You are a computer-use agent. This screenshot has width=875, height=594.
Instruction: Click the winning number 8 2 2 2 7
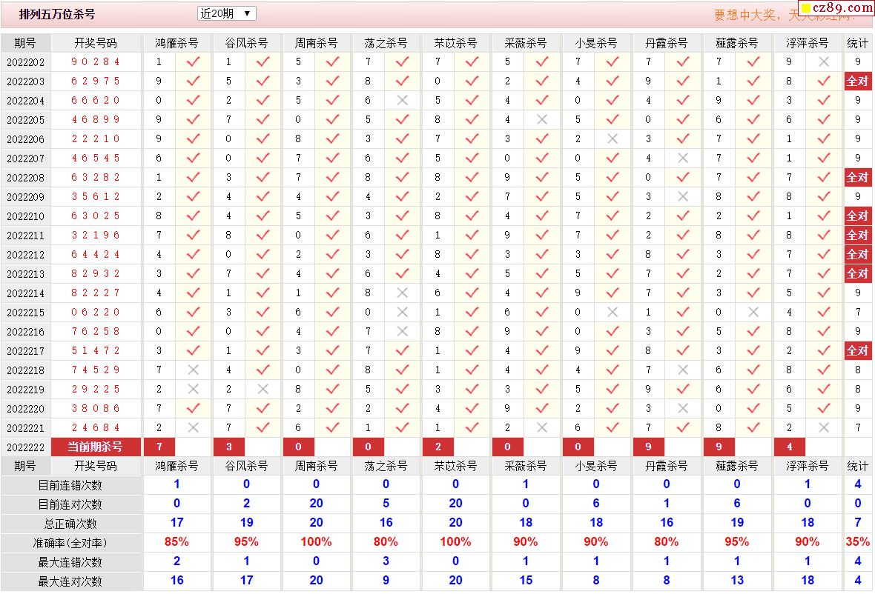coord(96,293)
